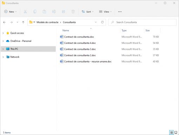The height and width of the screenshot is (135, 179).
Task: Click the Delete trash icon
Action: tap(73, 12)
